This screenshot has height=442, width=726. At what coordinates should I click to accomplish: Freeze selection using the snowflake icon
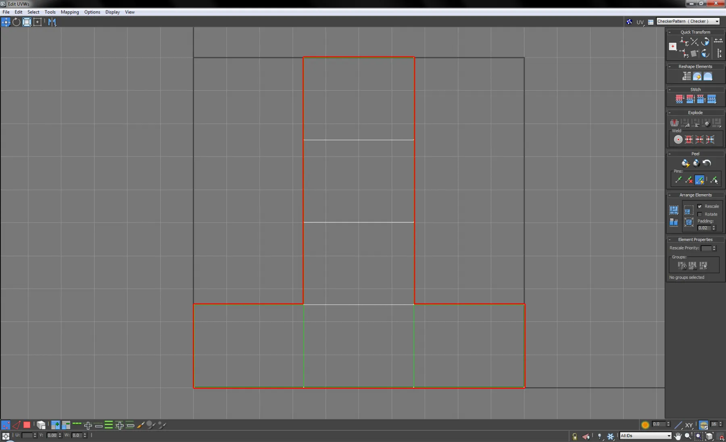click(610, 436)
